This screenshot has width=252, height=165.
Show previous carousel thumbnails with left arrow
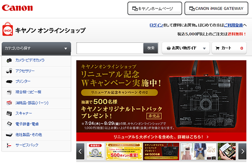(80, 151)
